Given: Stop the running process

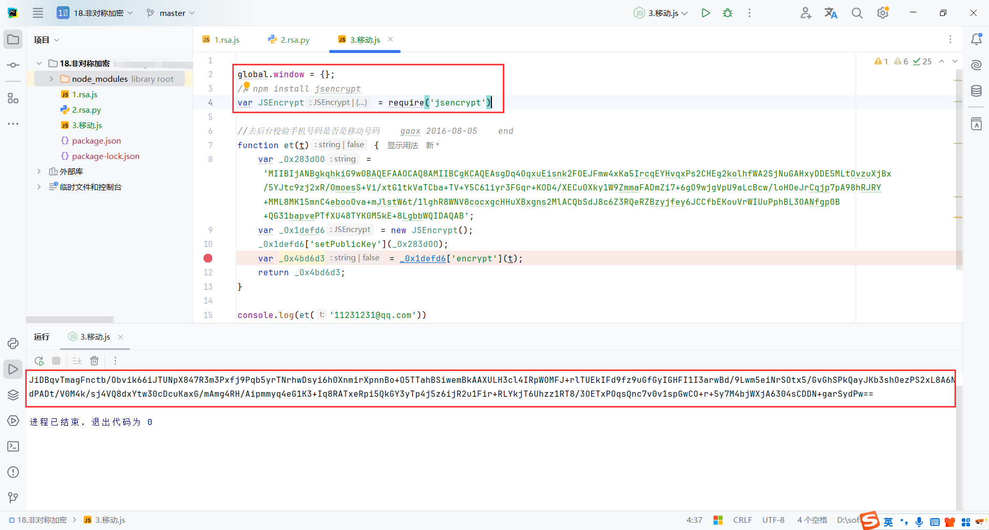Looking at the screenshot, I should pos(56,361).
